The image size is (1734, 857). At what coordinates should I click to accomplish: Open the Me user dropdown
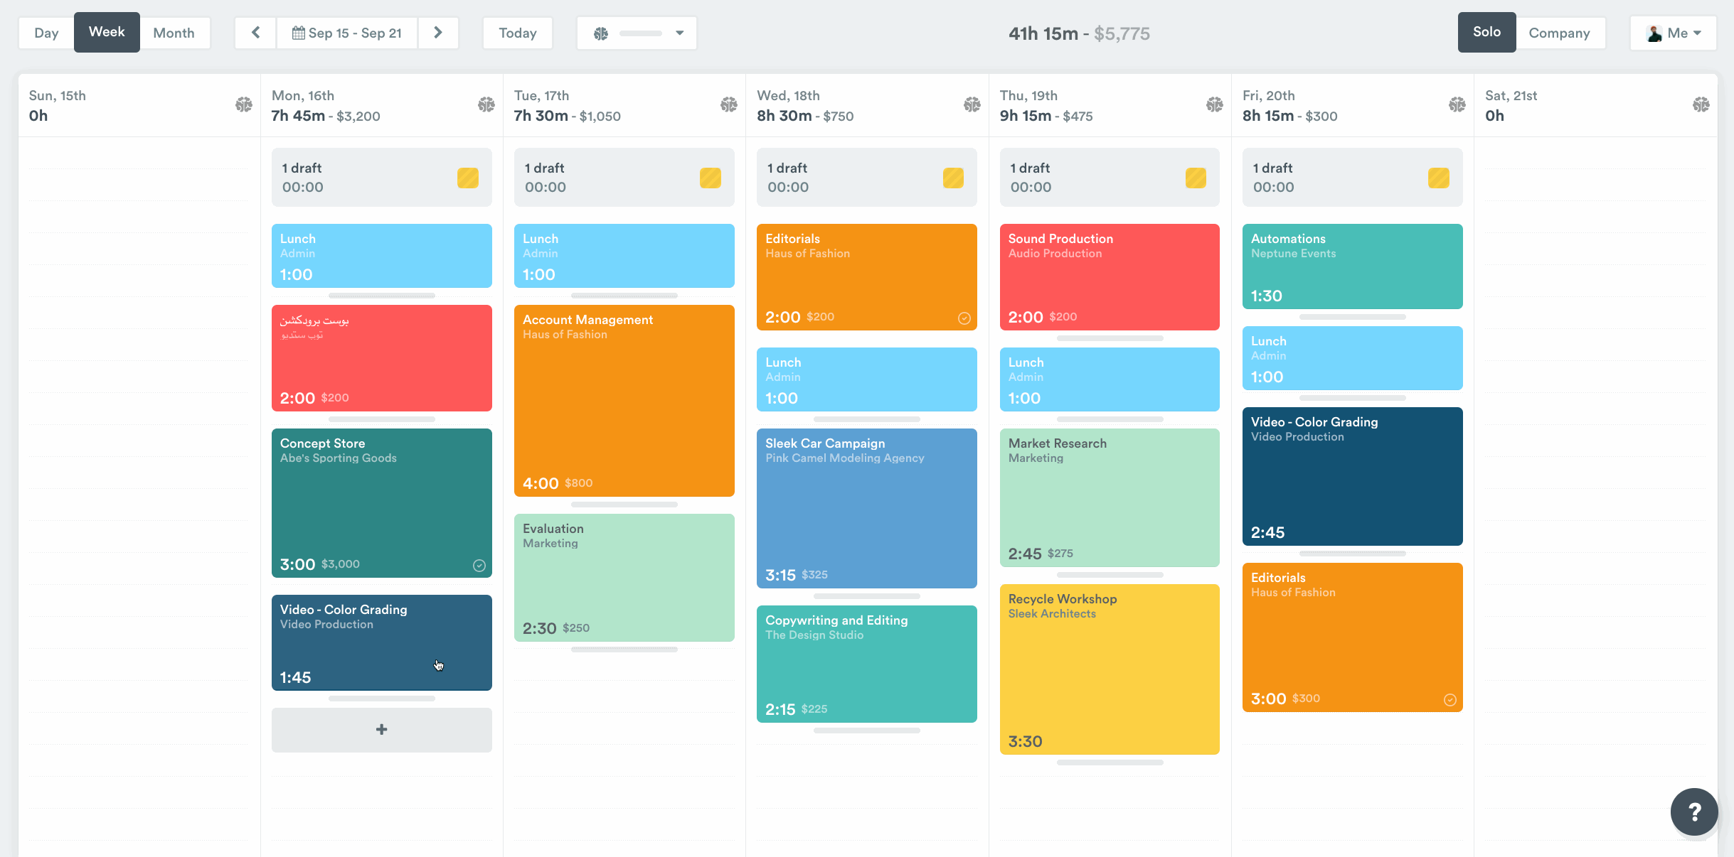[1673, 33]
